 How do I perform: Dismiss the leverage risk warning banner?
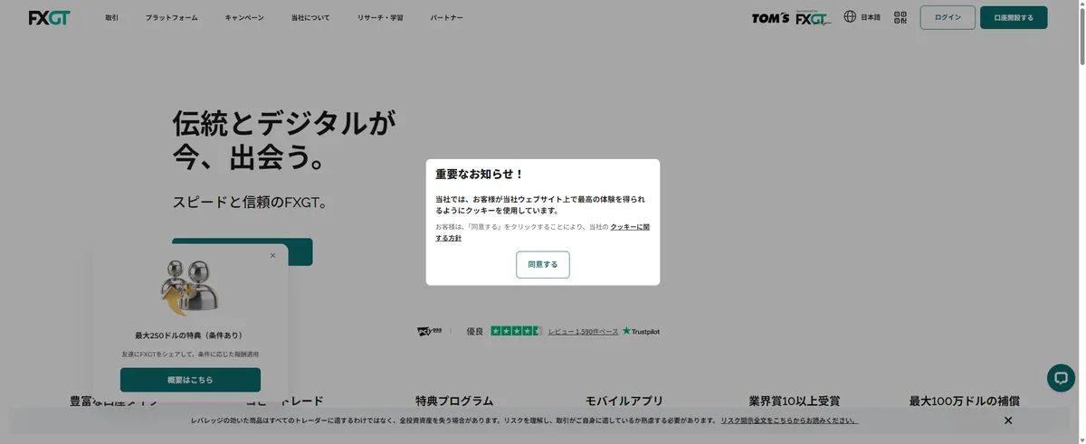[x=1008, y=420]
